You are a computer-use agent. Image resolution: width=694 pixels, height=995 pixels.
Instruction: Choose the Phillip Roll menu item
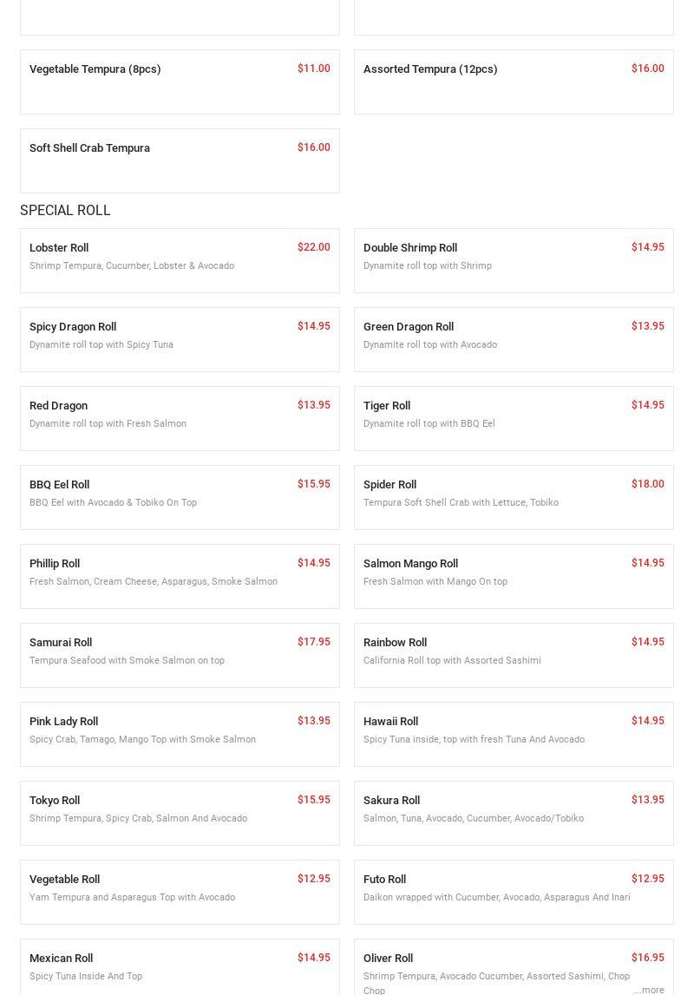(180, 576)
